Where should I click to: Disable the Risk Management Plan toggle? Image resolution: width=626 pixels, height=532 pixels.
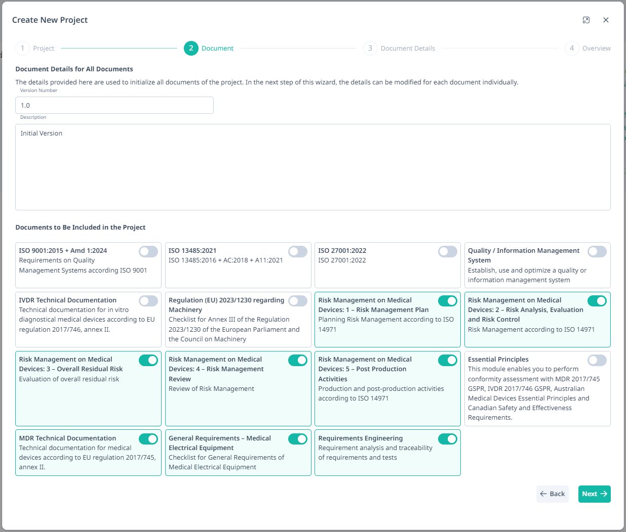(447, 301)
